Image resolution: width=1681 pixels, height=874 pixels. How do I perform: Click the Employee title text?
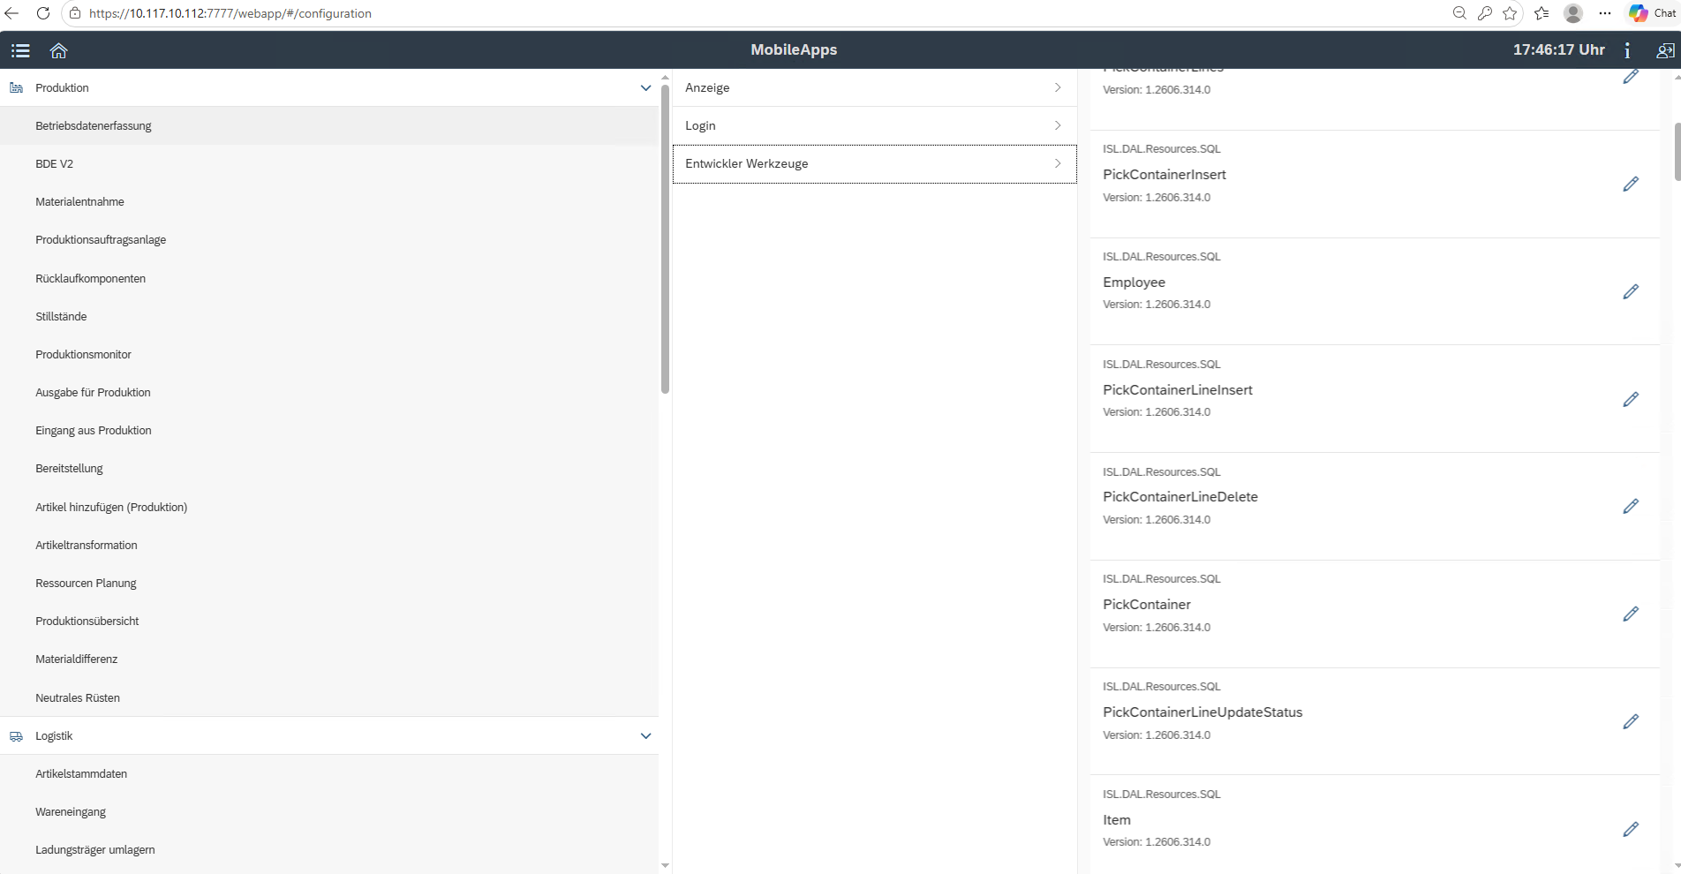click(x=1134, y=283)
